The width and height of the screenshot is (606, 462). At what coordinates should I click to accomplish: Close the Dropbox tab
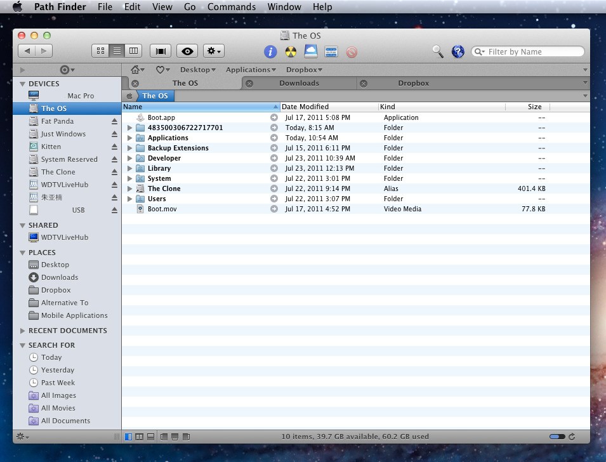[364, 84]
